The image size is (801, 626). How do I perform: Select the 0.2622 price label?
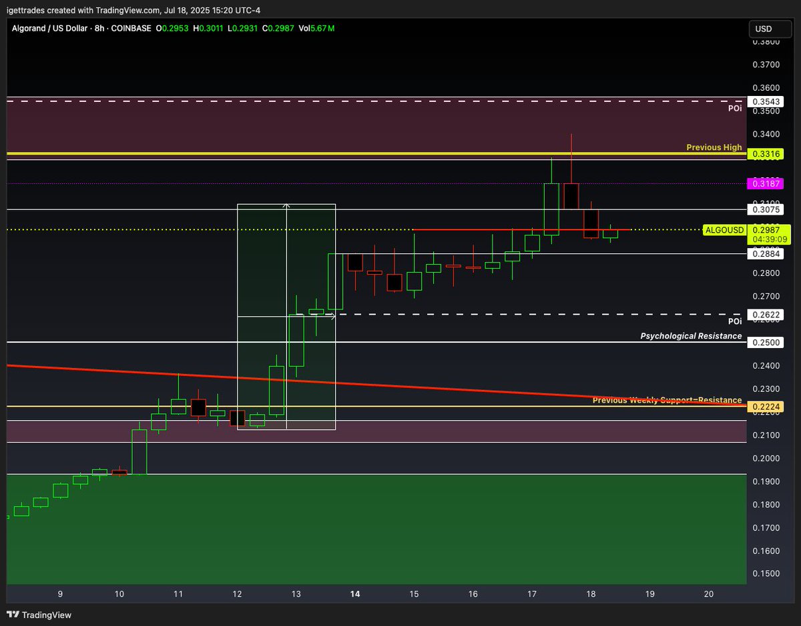point(764,314)
